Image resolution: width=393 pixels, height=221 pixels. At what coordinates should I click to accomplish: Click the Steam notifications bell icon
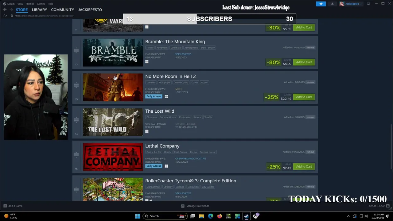(332, 4)
